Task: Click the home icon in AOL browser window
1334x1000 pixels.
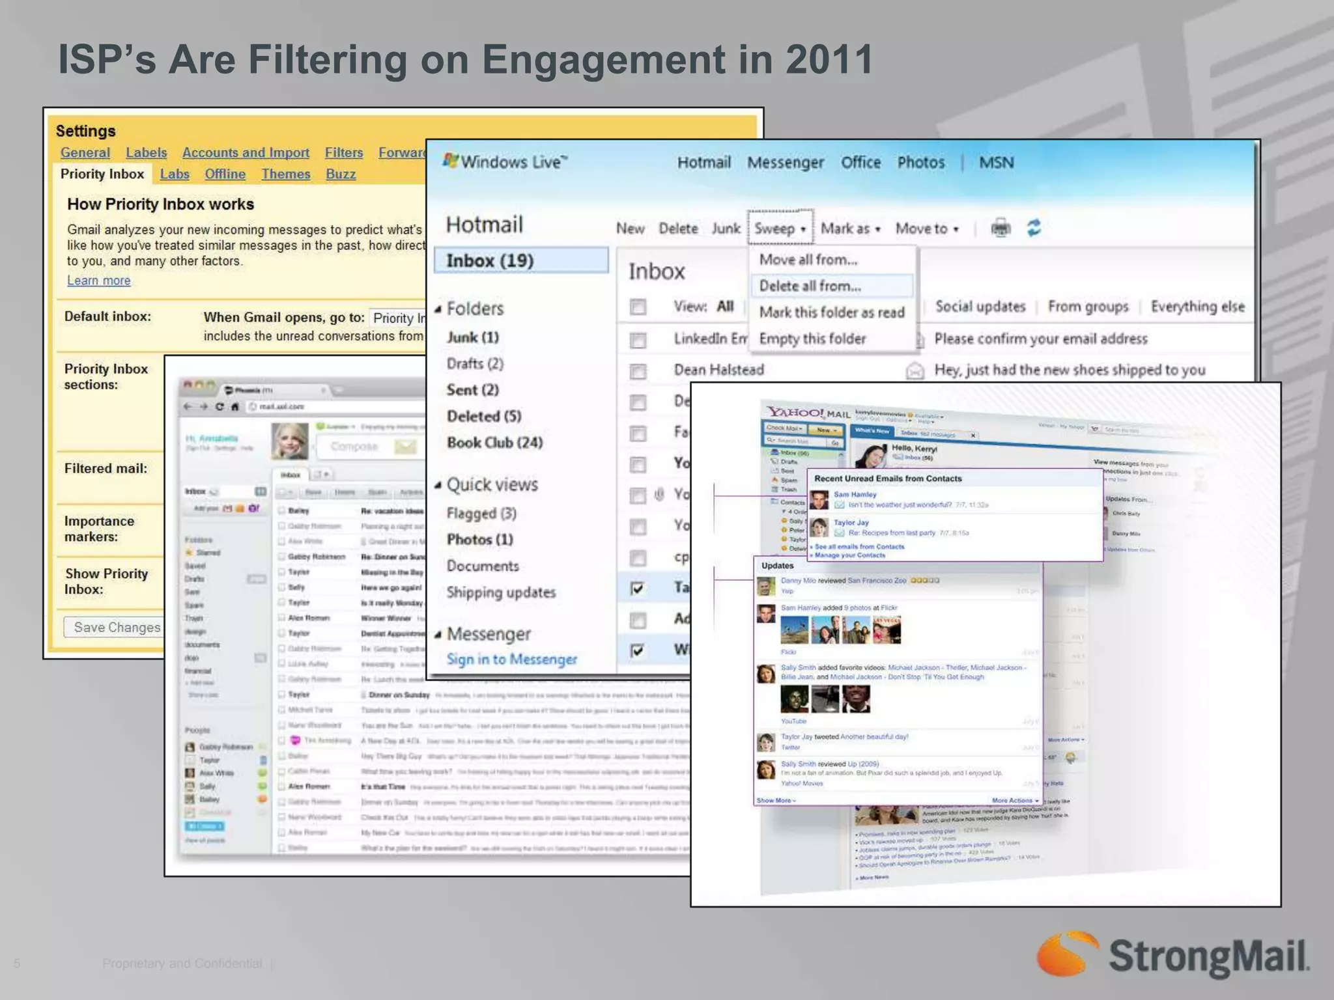Action: coord(234,407)
